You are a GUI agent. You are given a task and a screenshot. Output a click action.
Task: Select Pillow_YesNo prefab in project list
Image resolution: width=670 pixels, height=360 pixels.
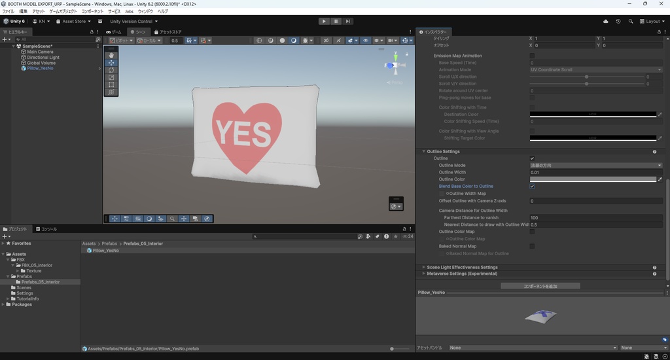pyautogui.click(x=105, y=251)
